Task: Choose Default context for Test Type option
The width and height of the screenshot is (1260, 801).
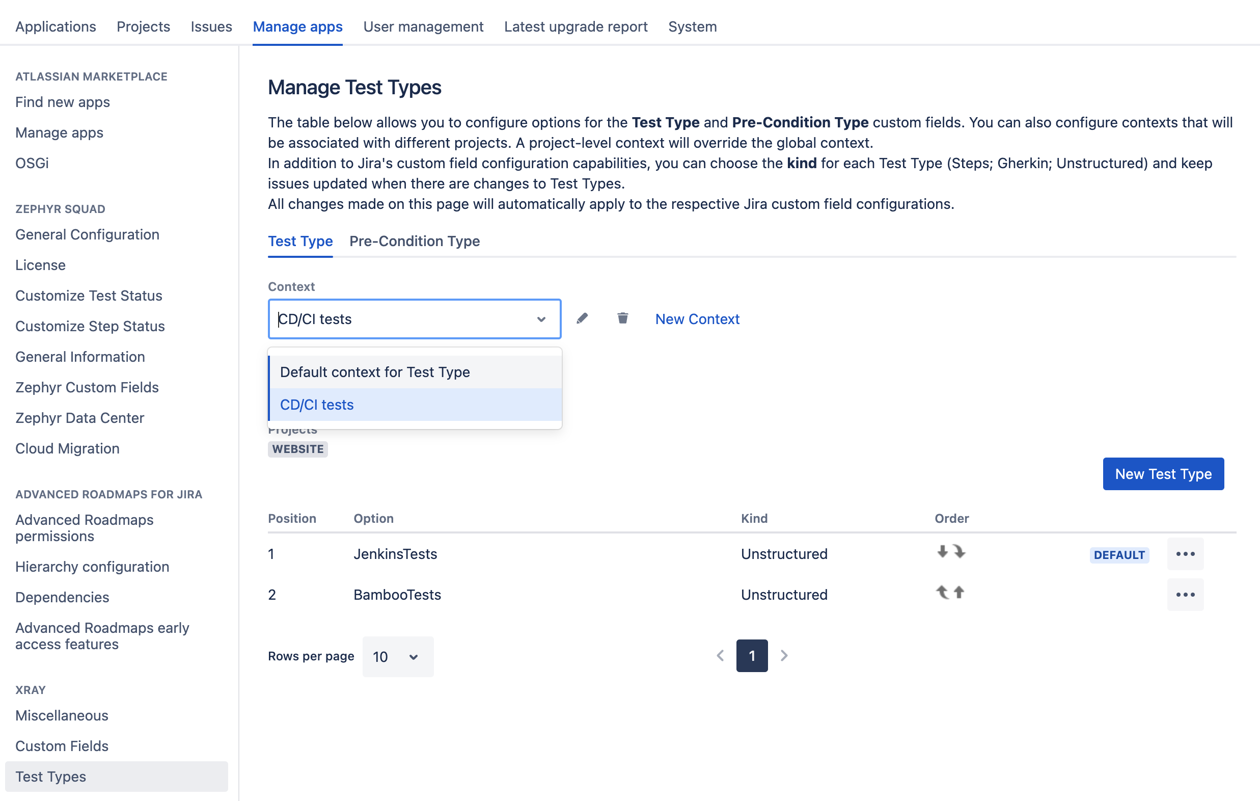Action: click(x=416, y=372)
